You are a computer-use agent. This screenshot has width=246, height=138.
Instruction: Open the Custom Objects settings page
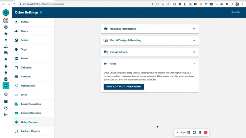pyautogui.click(x=33, y=131)
